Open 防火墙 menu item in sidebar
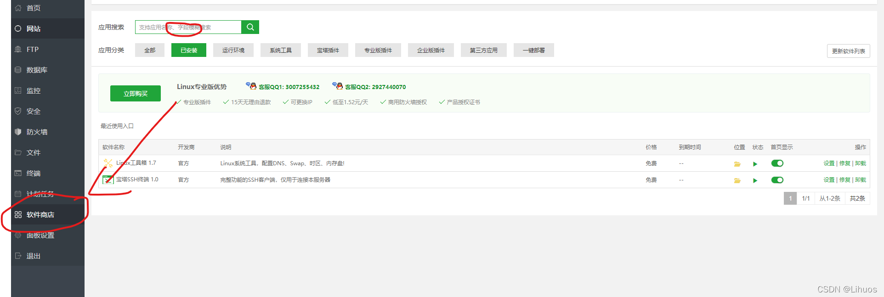 coord(48,132)
